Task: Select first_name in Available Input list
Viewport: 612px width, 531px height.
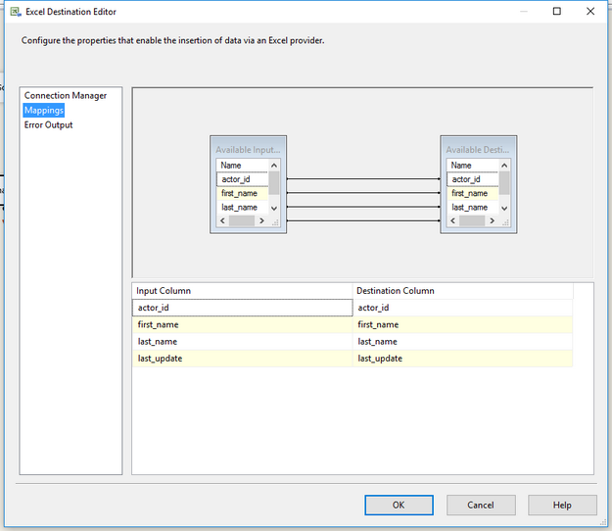Action: click(243, 193)
